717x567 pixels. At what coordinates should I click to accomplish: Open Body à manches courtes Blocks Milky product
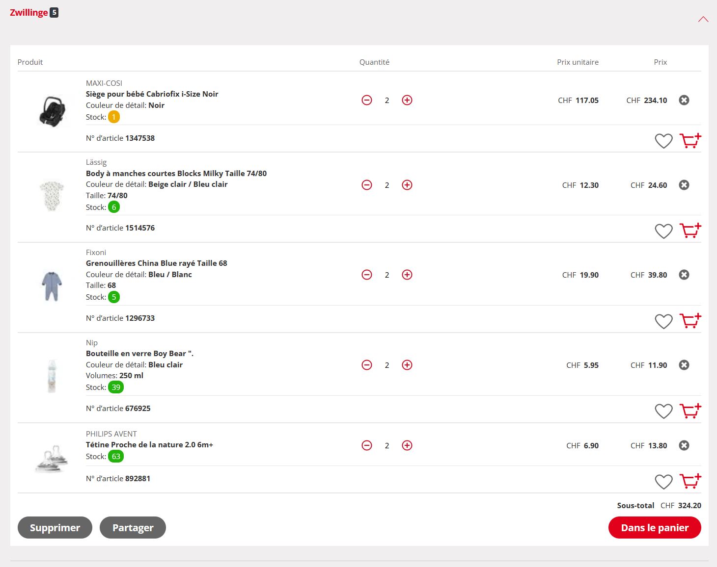[x=176, y=174]
